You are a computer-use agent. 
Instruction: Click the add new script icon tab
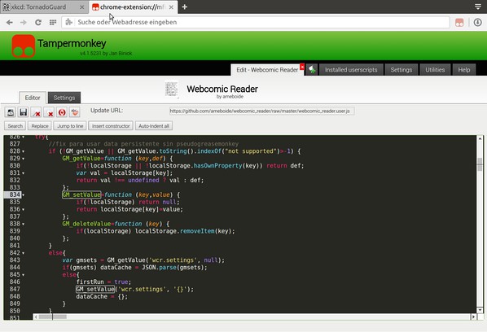[x=312, y=70]
